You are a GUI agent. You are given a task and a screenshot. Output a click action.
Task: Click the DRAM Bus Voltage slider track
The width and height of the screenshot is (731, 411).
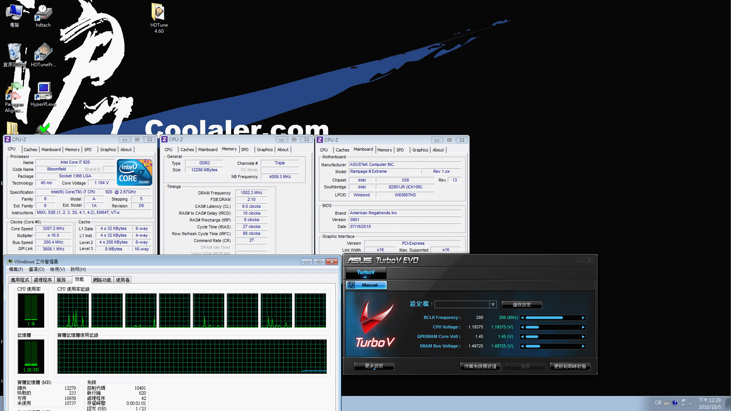coord(553,346)
